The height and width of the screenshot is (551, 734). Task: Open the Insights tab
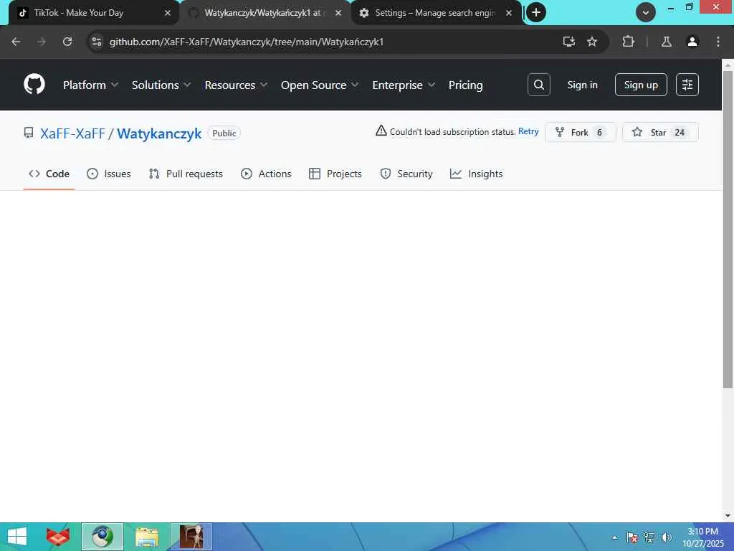476,174
